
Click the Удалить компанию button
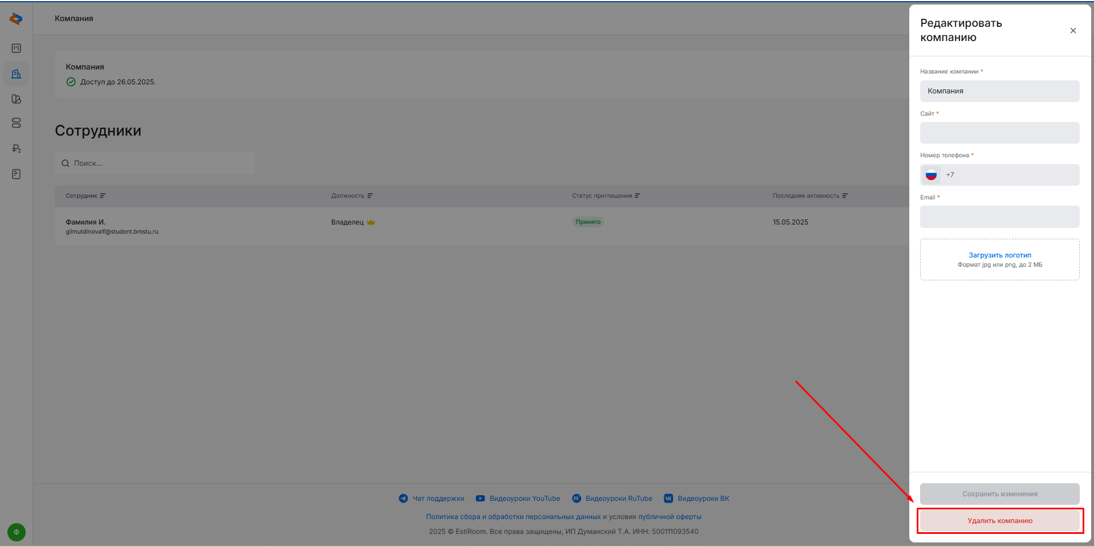point(999,521)
